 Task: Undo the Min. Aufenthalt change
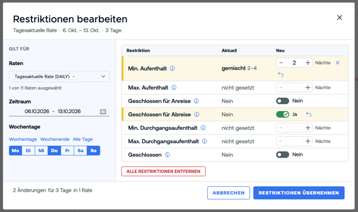pyautogui.click(x=281, y=74)
